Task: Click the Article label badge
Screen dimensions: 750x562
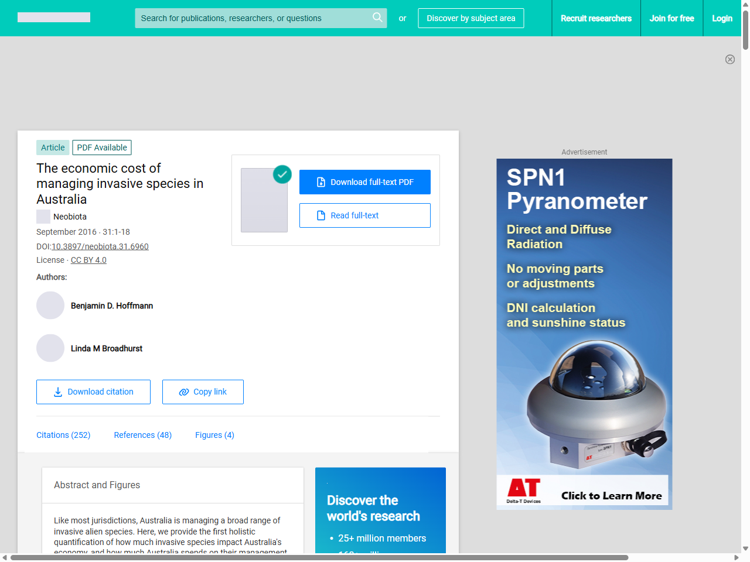Action: (53, 148)
